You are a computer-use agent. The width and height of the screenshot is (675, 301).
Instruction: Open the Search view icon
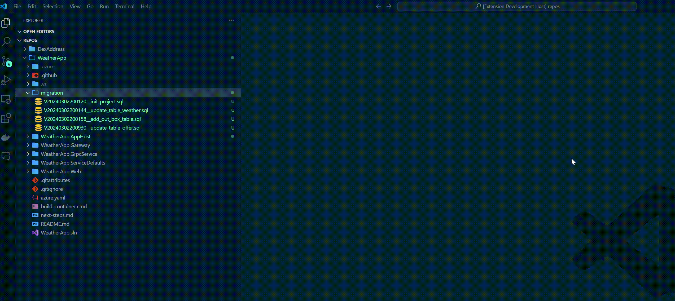tap(6, 42)
